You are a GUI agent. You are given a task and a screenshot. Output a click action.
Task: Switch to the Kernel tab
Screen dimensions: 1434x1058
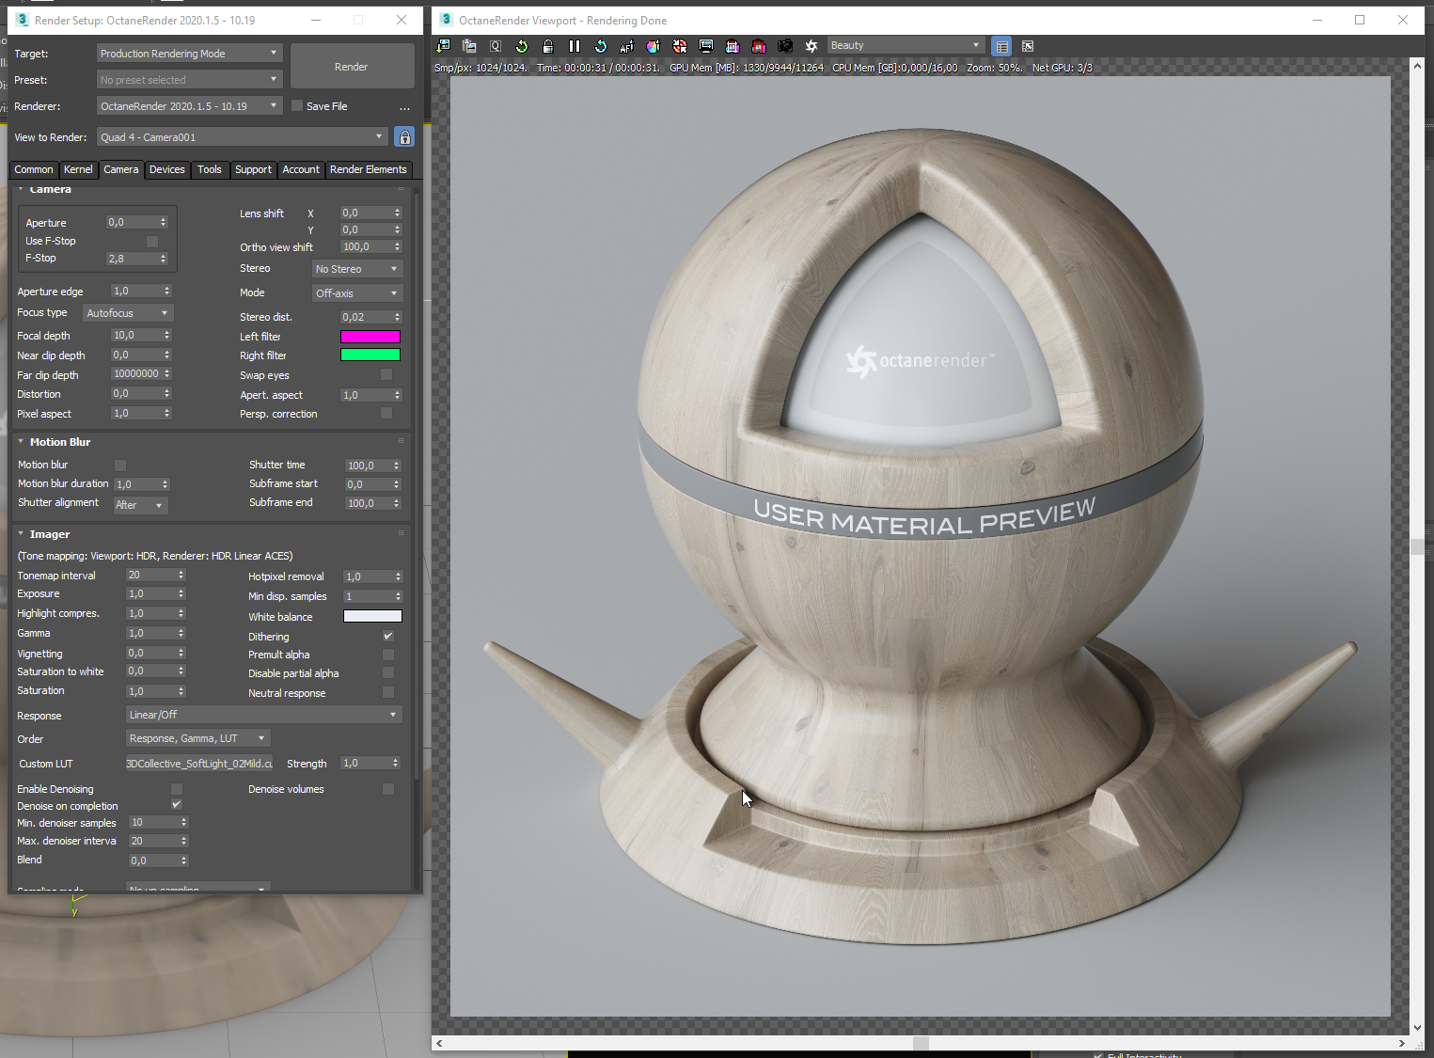(x=78, y=169)
